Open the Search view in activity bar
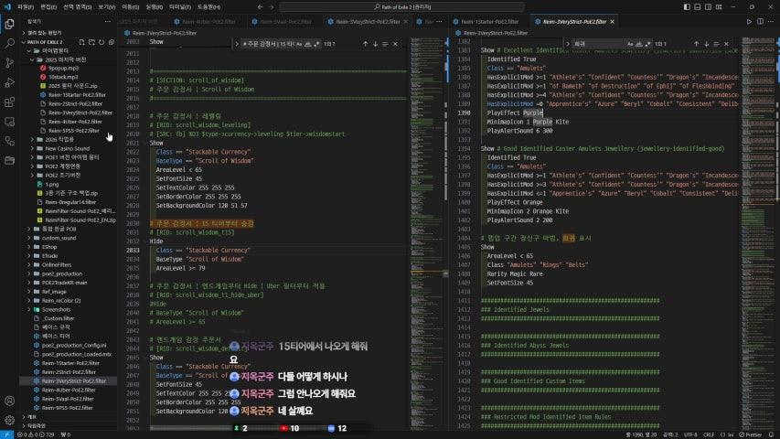 click(x=10, y=42)
